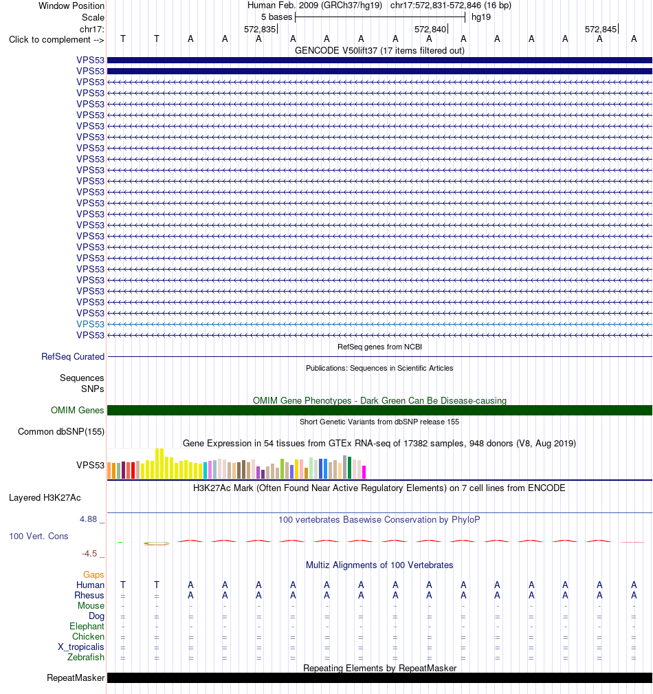The width and height of the screenshot is (653, 694).
Task: Click the 'chr17:' ruler label
Action: click(91, 29)
